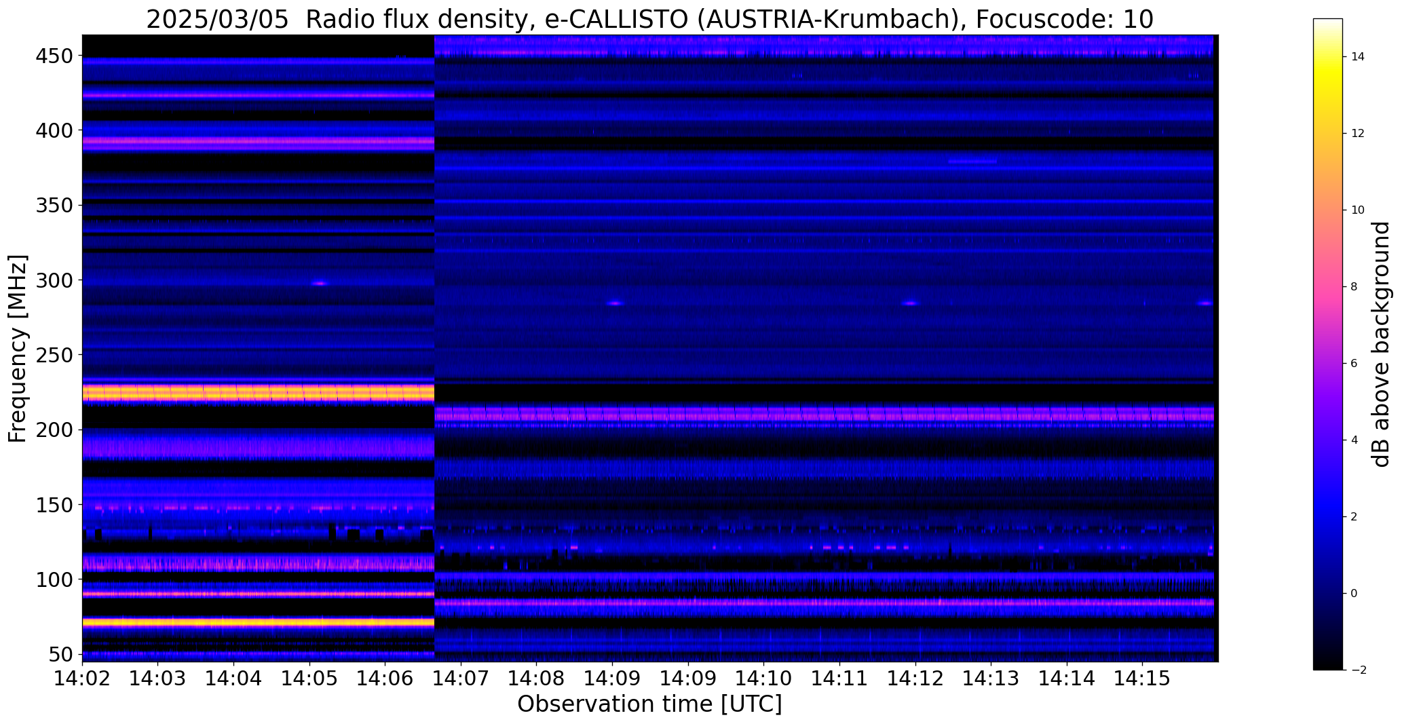This screenshot has height=724, width=1402.
Task: Click the 350 frequency axis tick label
Action: tap(54, 205)
